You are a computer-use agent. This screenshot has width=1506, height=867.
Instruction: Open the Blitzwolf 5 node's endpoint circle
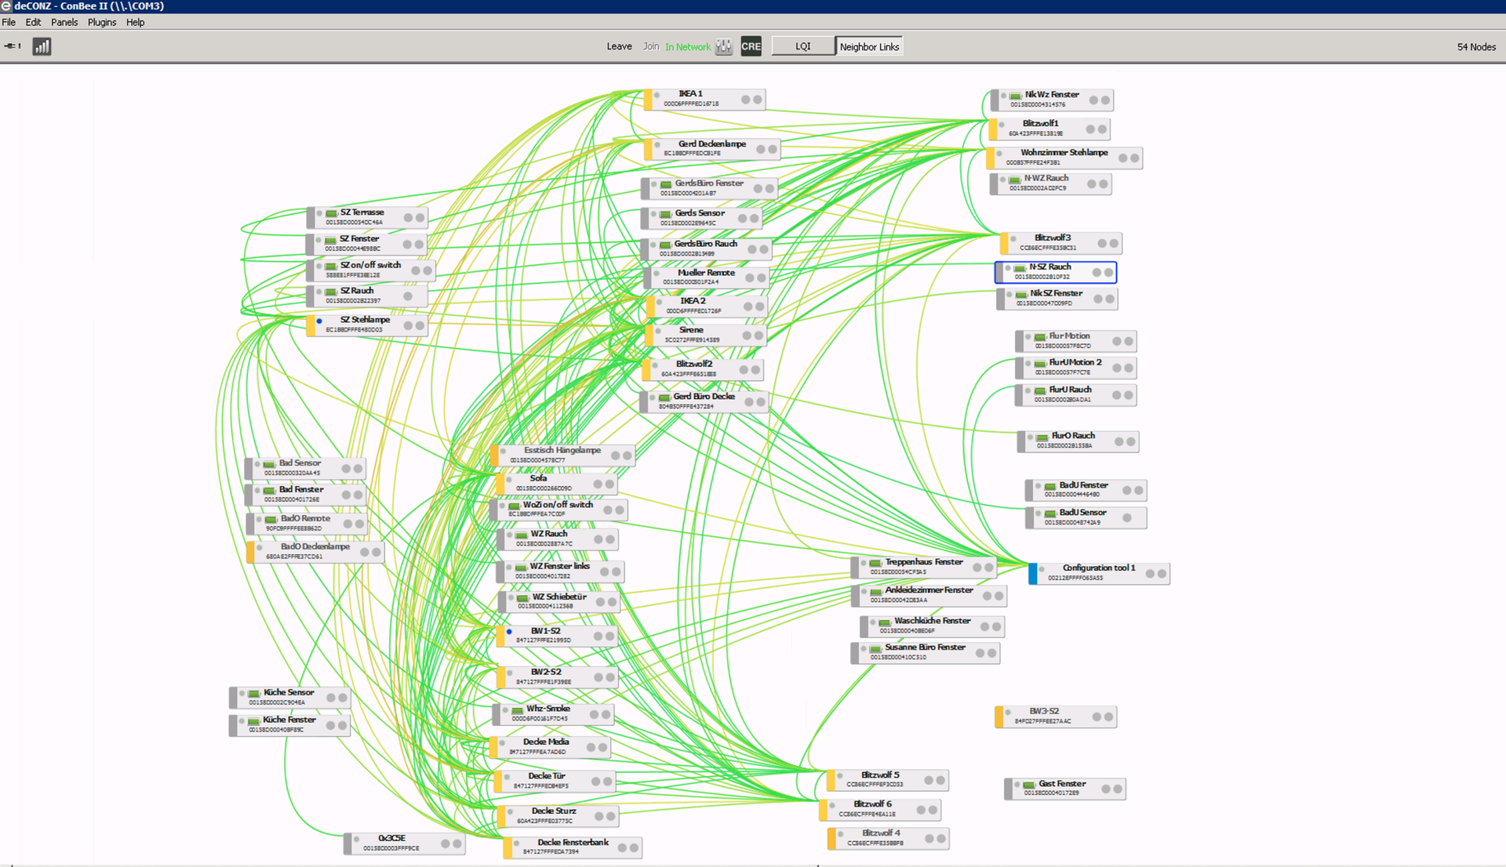point(940,780)
